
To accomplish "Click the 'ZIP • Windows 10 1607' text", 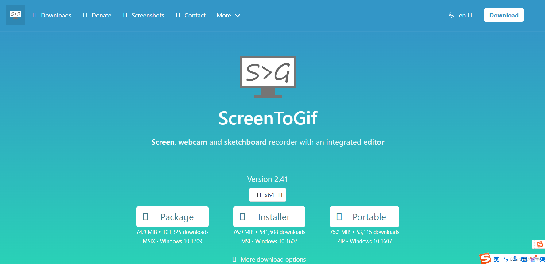I will click(365, 241).
